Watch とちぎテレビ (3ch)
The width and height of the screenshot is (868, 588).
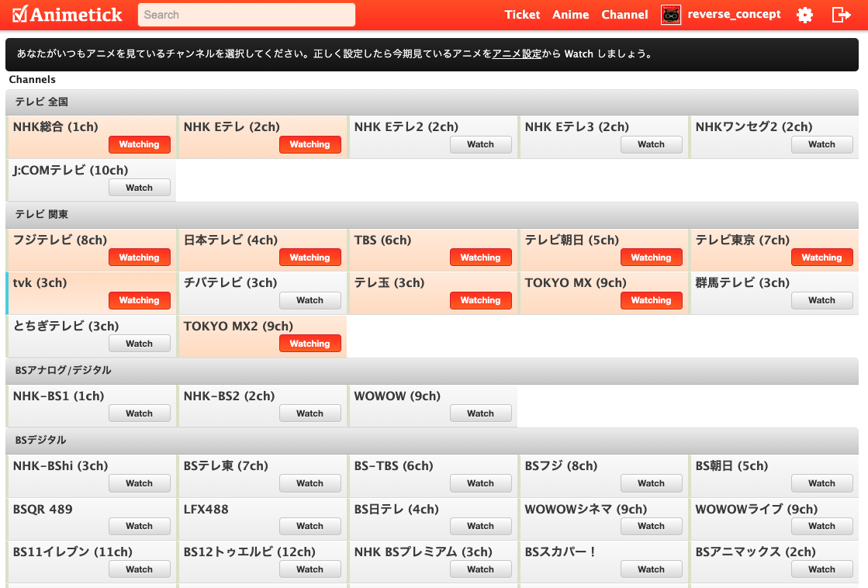(x=140, y=344)
